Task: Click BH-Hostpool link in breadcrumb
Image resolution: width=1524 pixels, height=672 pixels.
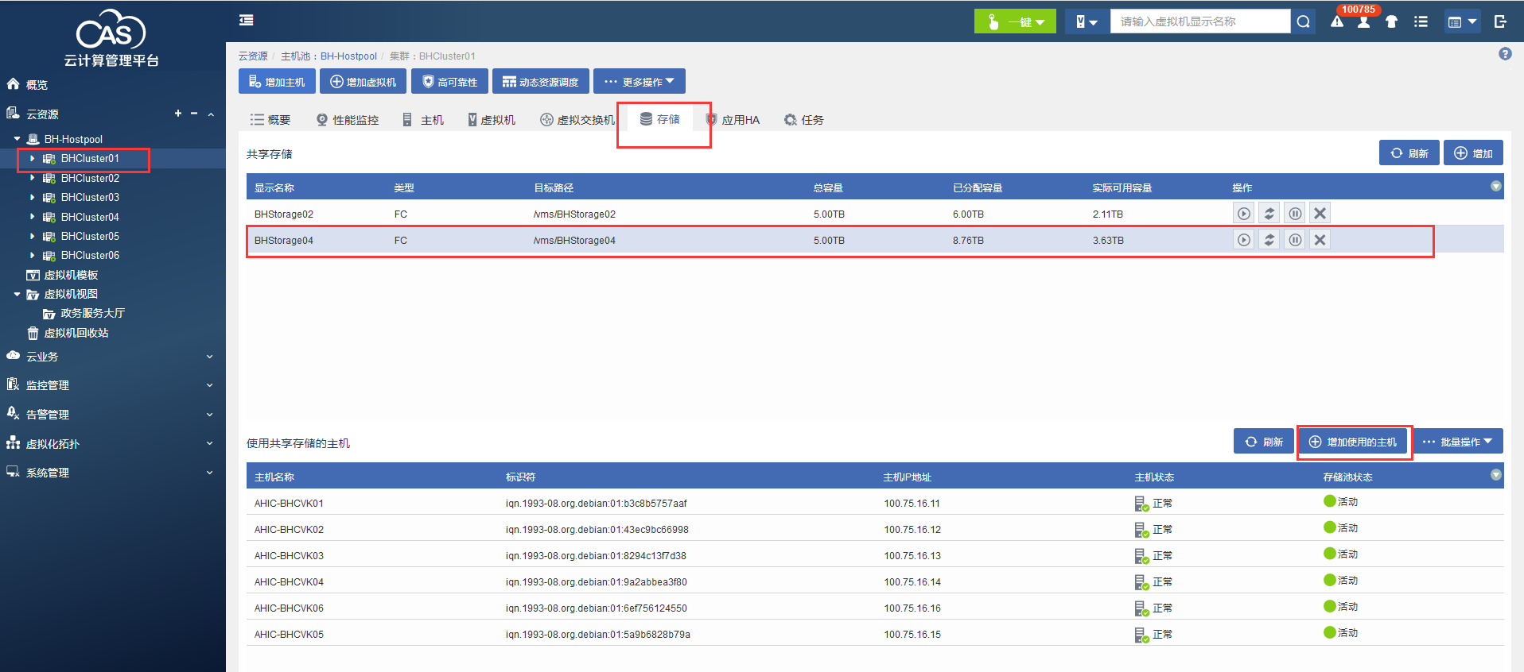Action: pyautogui.click(x=348, y=56)
